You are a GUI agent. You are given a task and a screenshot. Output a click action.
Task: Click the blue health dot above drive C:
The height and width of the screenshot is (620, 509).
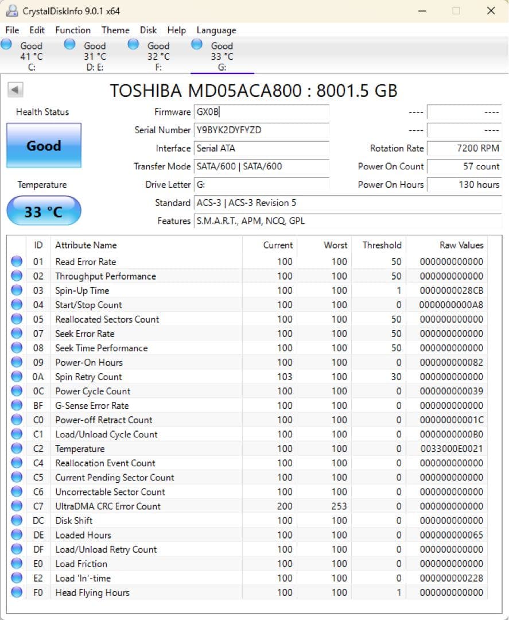[x=6, y=44]
